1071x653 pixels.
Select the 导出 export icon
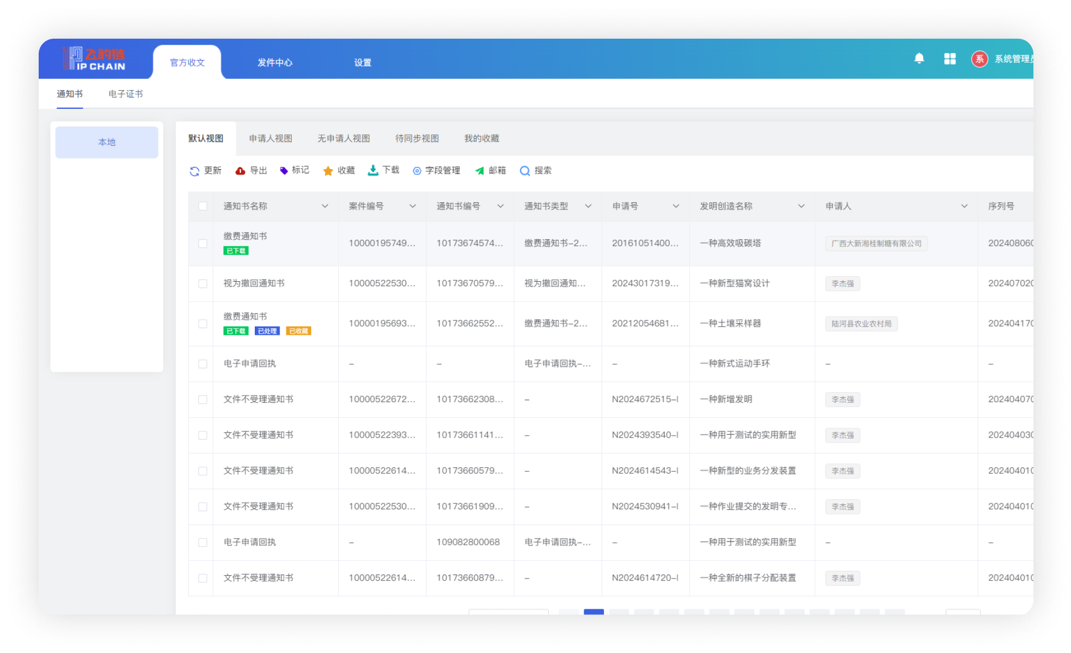[x=240, y=171]
